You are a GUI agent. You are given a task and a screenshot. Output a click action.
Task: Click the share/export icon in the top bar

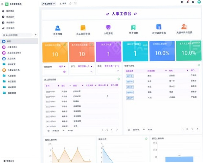point(70,3)
